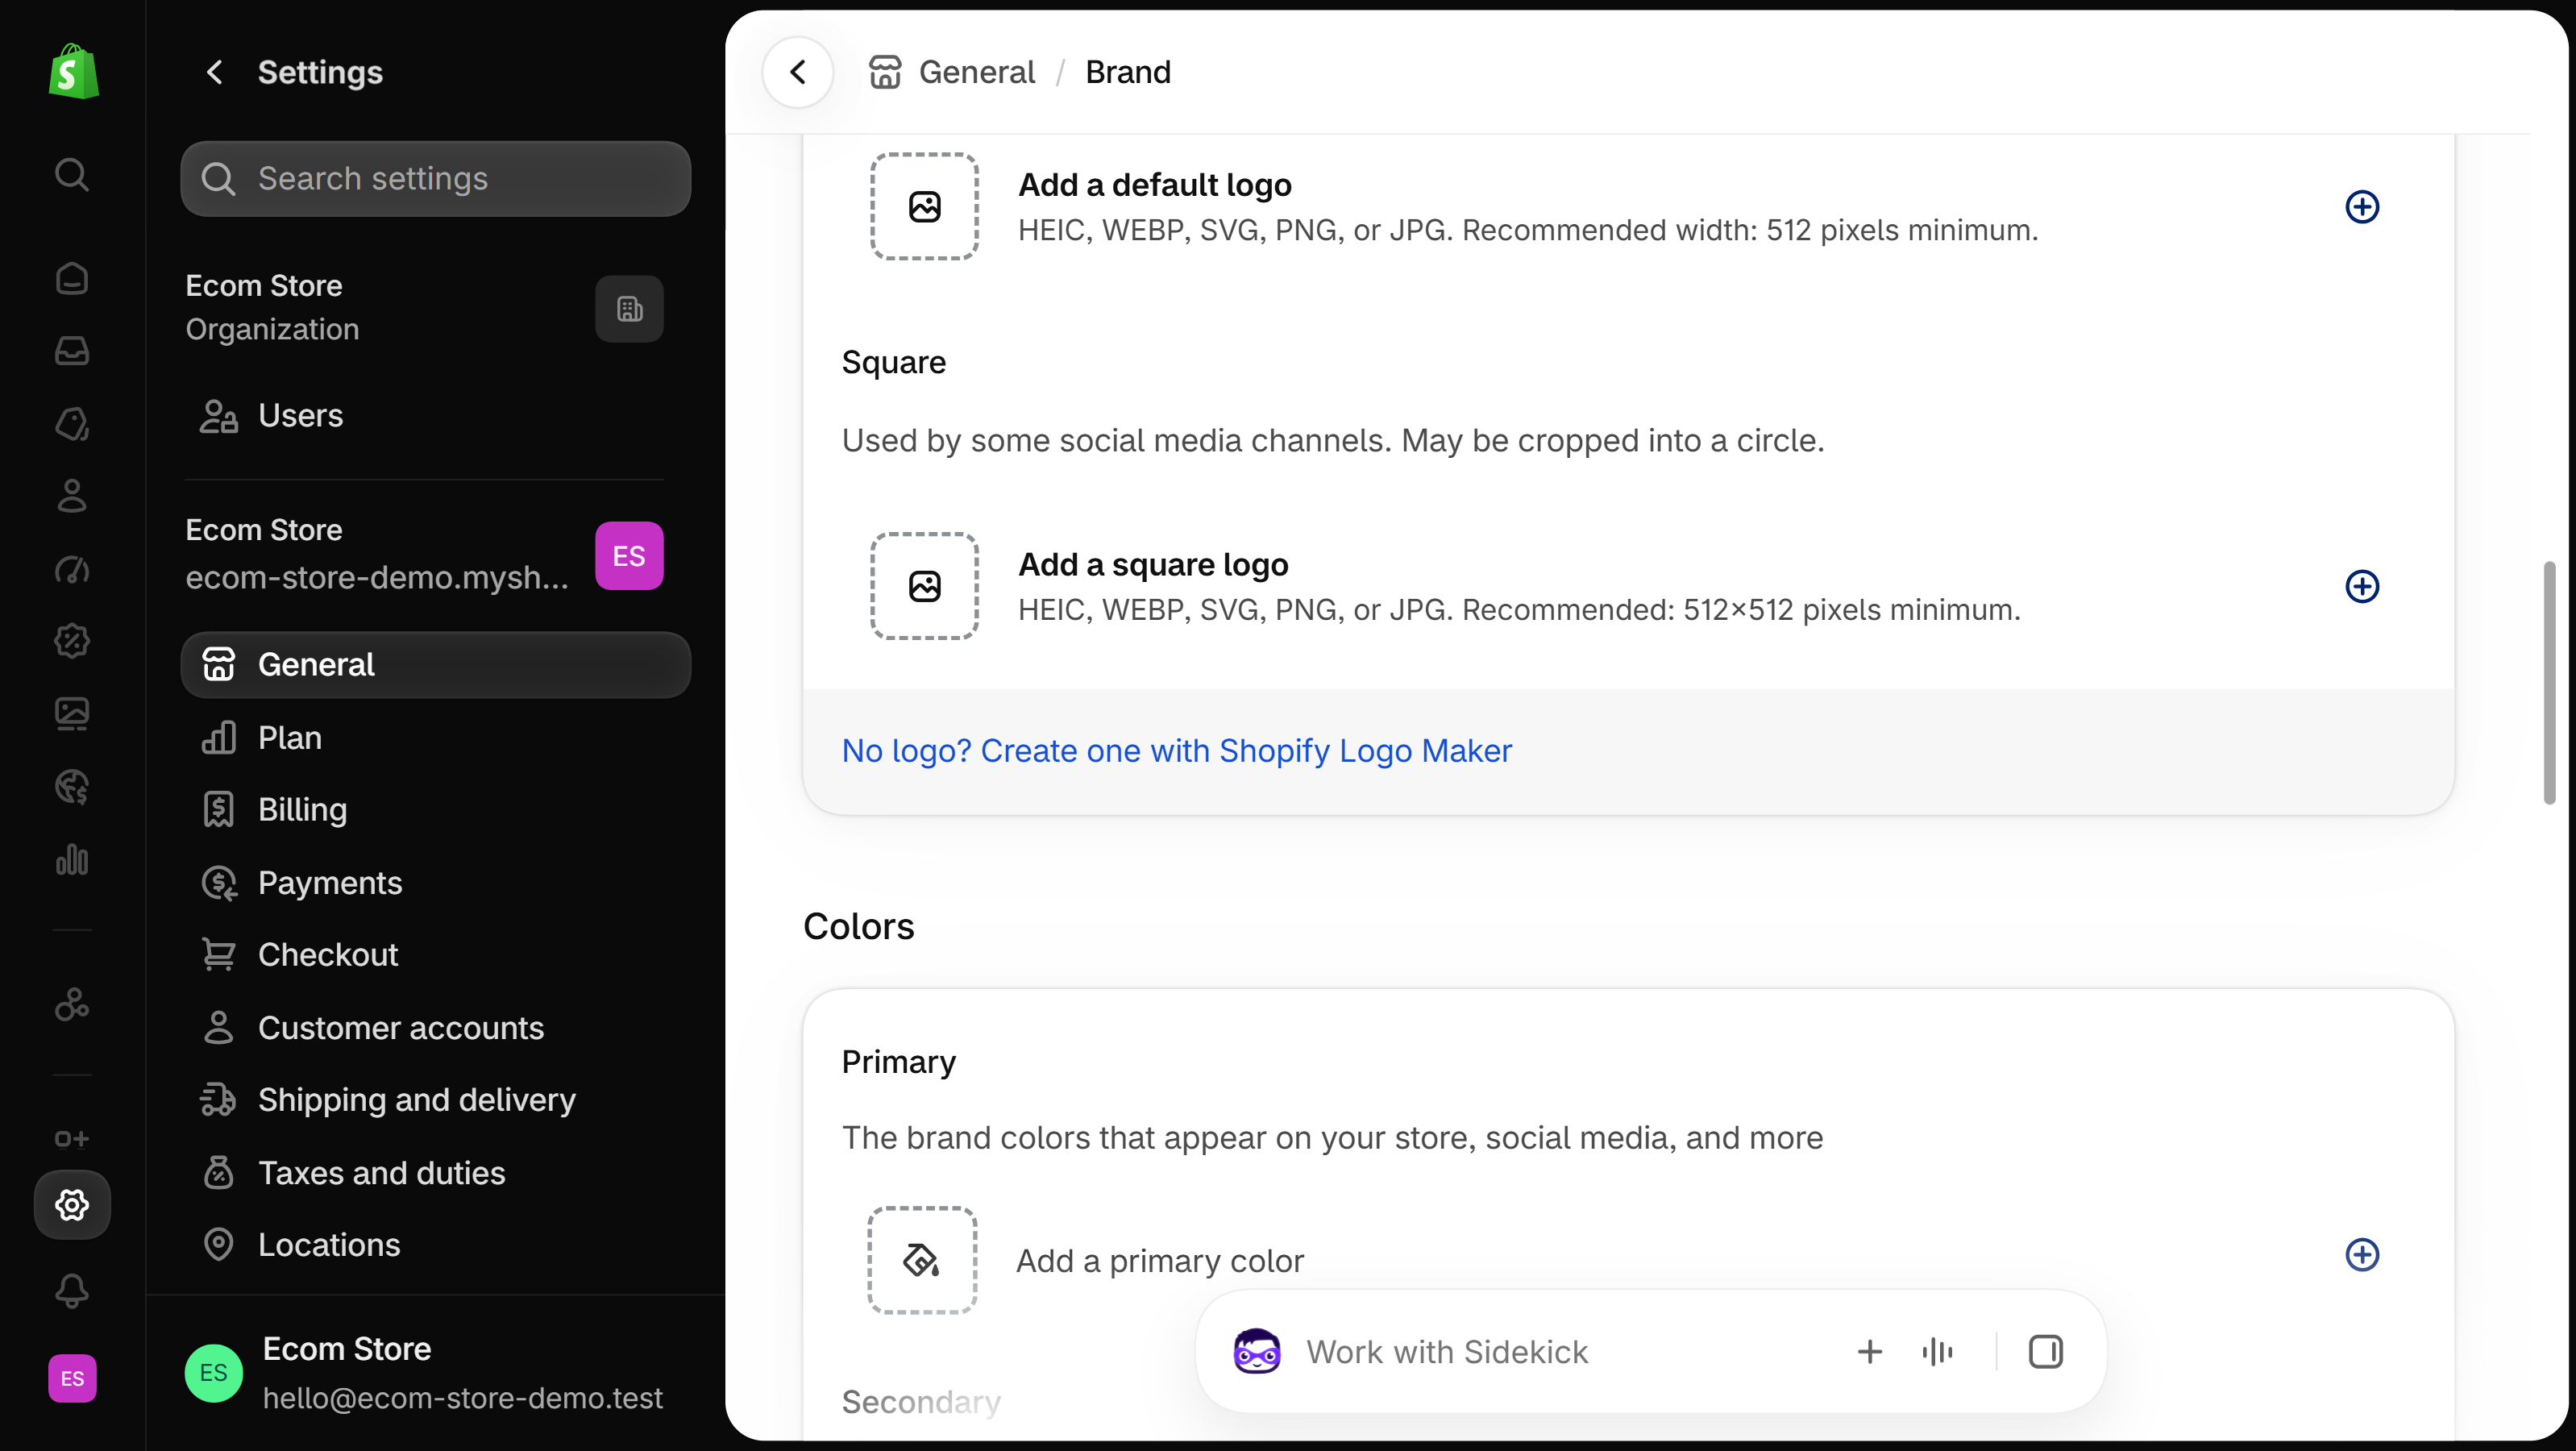
Task: Open the Shopify Logo Maker link
Action: (1176, 751)
